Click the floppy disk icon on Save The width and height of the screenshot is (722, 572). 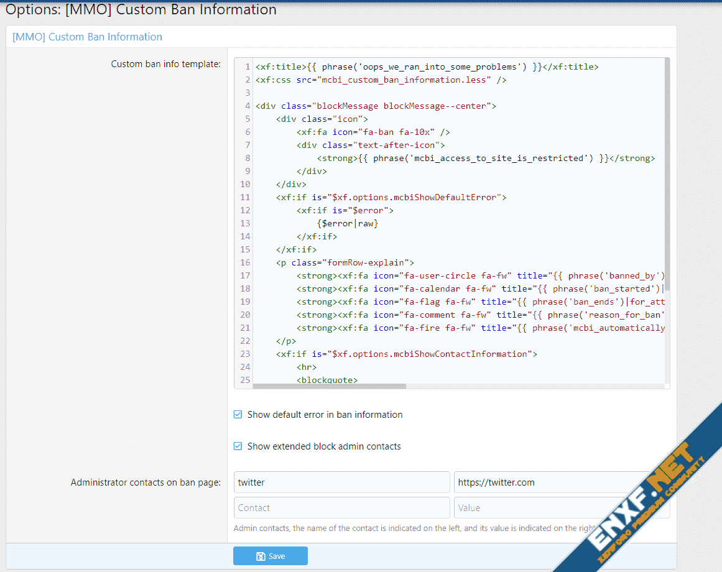pyautogui.click(x=261, y=556)
